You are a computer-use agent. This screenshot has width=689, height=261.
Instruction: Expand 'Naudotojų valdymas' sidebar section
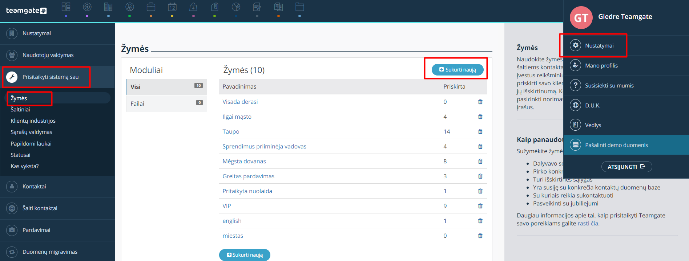click(x=57, y=55)
